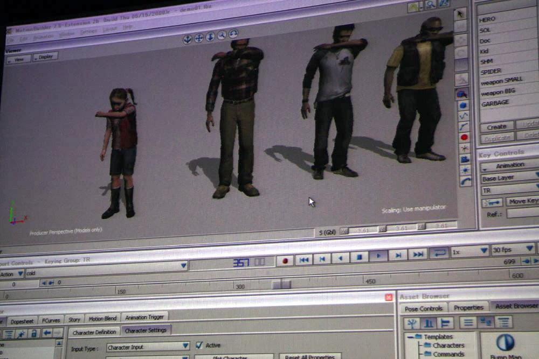
Task: Select the curve tool icon in the right toolbar
Action: point(464,116)
